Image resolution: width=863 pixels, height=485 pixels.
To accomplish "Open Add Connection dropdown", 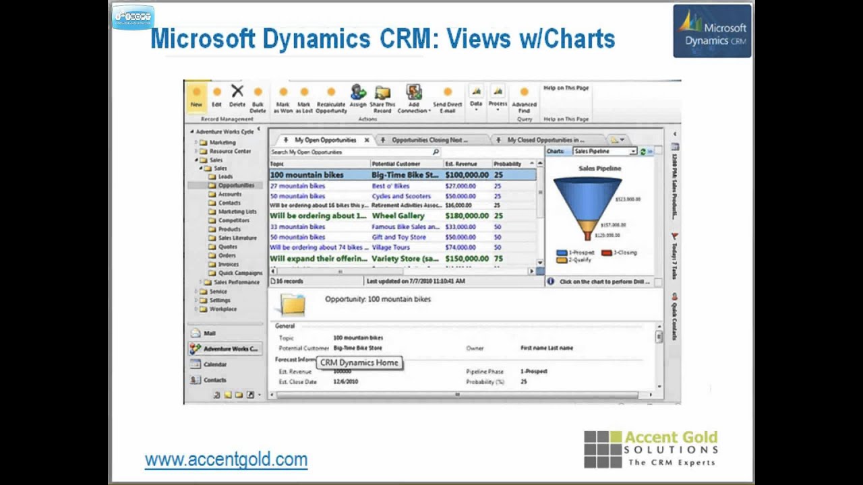I will click(x=413, y=99).
